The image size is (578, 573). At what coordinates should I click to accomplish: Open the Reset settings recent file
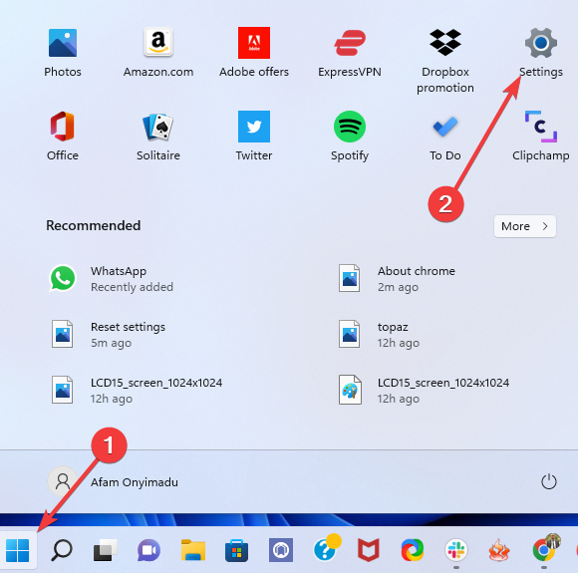pos(109,335)
